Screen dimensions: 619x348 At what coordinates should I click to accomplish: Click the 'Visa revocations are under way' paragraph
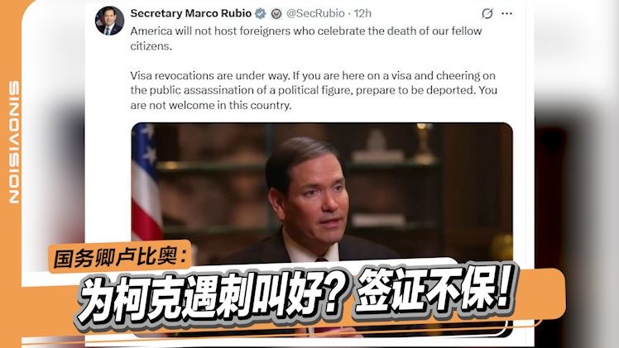pyautogui.click(x=313, y=90)
